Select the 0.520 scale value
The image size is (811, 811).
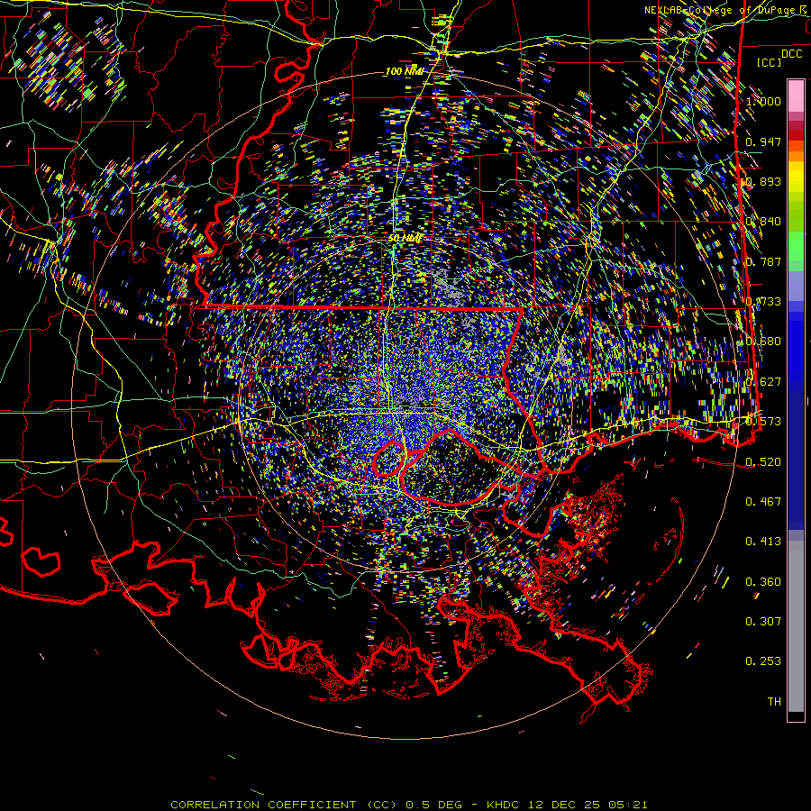coord(763,462)
